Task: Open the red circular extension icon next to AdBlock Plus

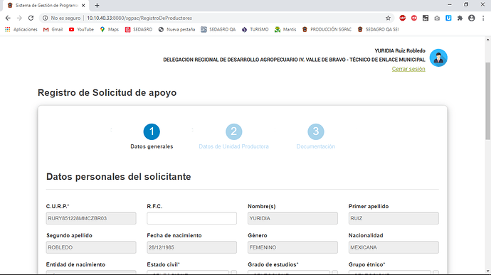Action: 414,18
